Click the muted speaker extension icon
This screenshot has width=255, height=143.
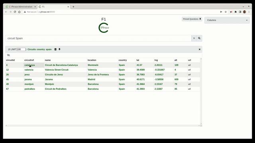click(231, 12)
